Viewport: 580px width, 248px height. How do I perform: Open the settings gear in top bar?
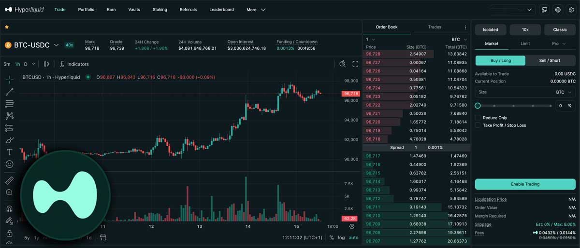(571, 10)
